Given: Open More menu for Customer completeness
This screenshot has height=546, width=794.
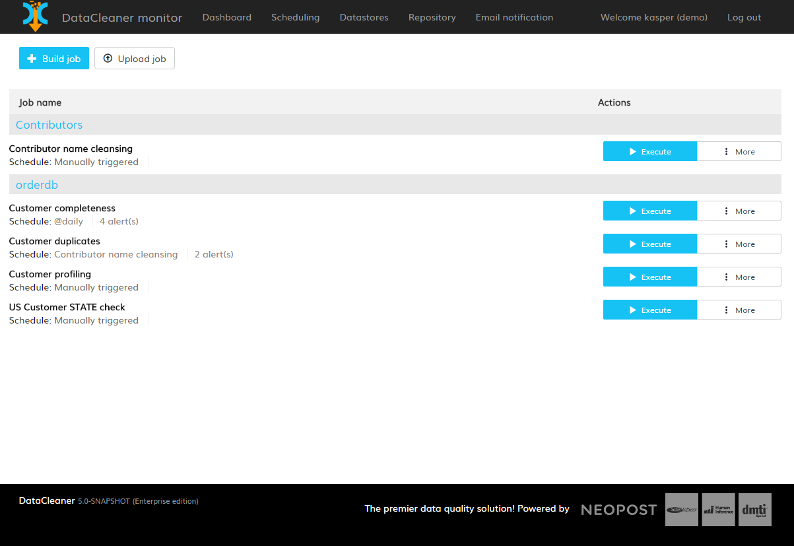Looking at the screenshot, I should (739, 211).
